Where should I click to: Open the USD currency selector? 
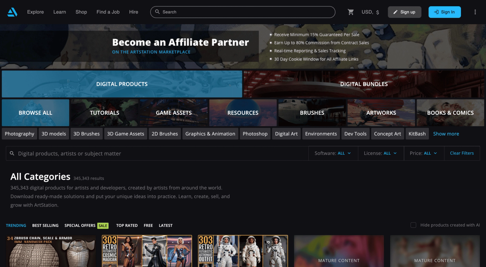[x=370, y=12]
